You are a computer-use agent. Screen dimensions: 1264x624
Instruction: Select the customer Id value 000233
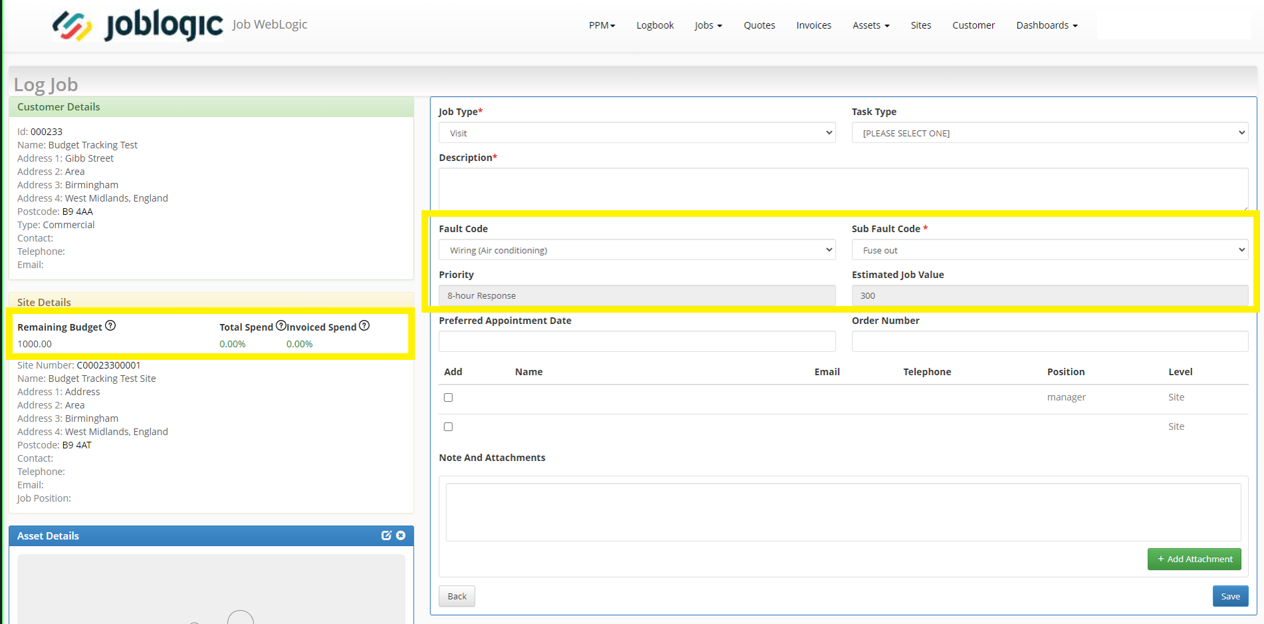coord(47,132)
